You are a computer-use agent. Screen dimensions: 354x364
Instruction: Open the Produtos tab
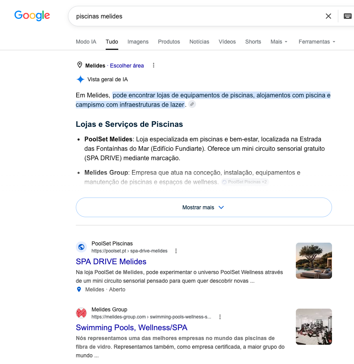169,42
